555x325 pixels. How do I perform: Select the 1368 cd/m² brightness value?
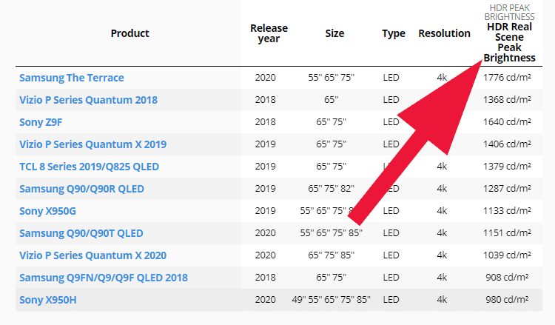click(507, 99)
